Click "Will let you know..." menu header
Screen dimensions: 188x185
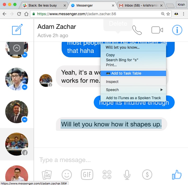coord(133,47)
